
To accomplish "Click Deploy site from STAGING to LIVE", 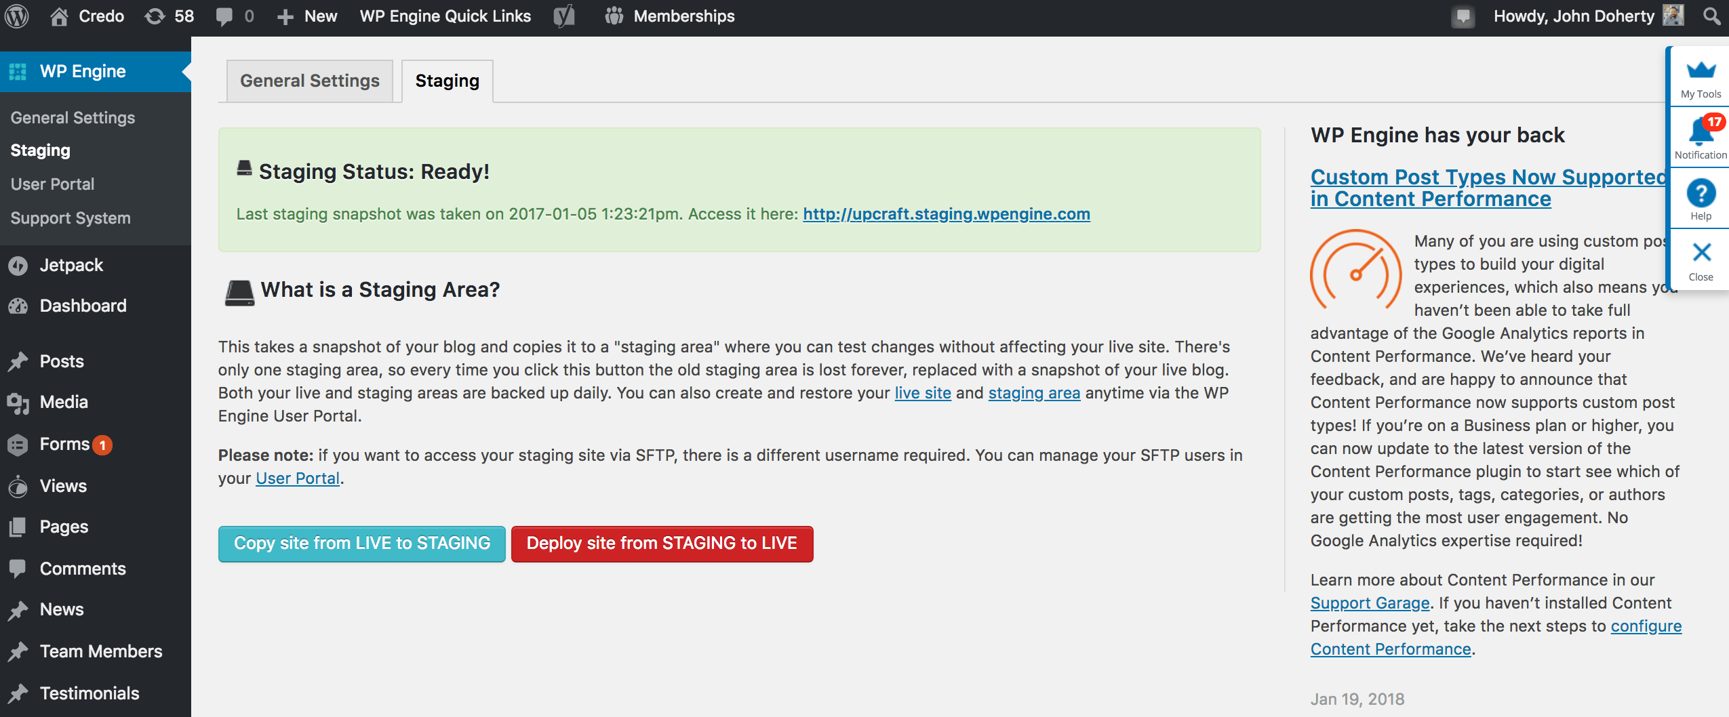I will click(662, 544).
